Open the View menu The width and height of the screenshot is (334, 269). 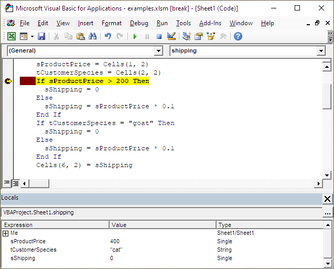coord(63,23)
